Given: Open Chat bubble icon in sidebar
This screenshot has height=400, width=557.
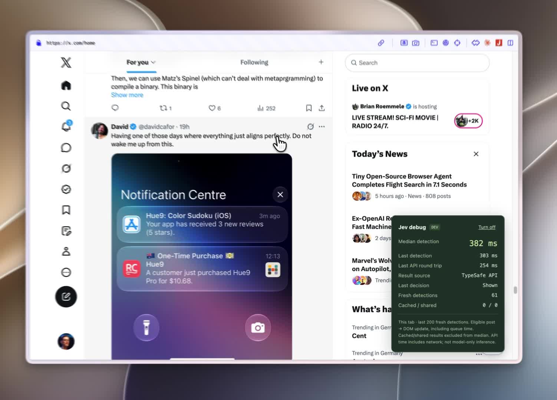Looking at the screenshot, I should 66,148.
